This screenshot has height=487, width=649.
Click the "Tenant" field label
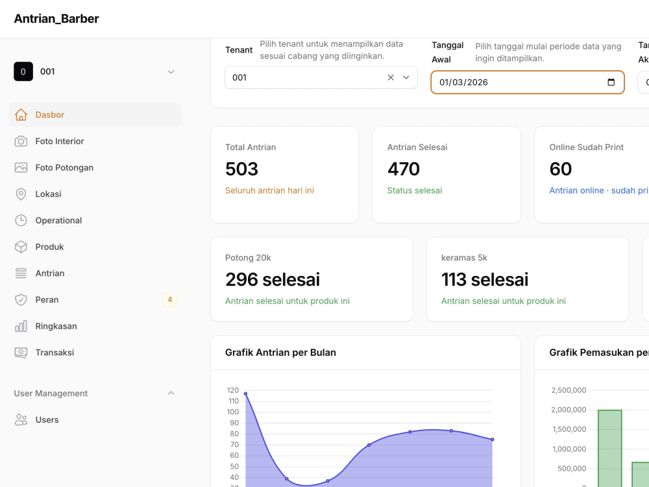(x=239, y=50)
